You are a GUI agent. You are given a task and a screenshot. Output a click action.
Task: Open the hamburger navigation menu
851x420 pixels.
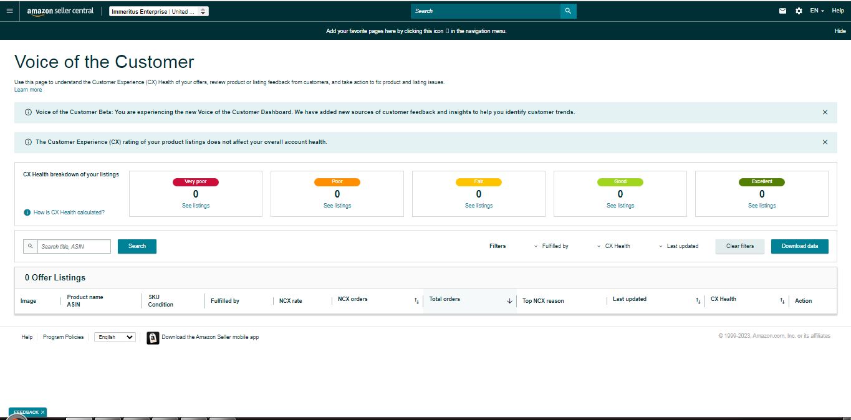[x=9, y=11]
